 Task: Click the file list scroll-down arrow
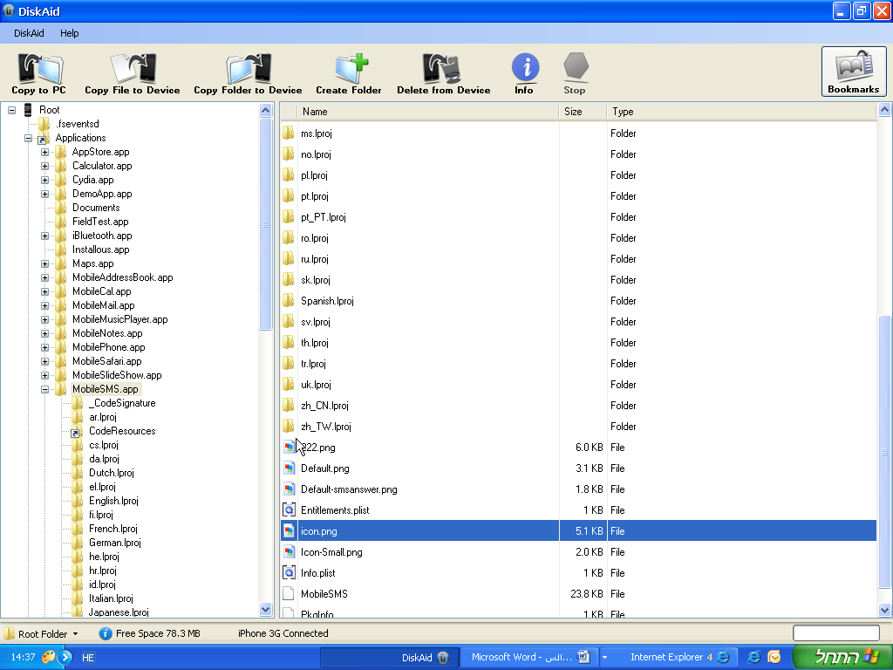coord(884,610)
